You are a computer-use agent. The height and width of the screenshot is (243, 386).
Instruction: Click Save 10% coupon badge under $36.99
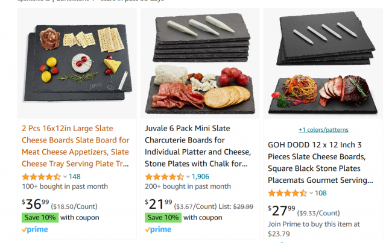click(40, 218)
